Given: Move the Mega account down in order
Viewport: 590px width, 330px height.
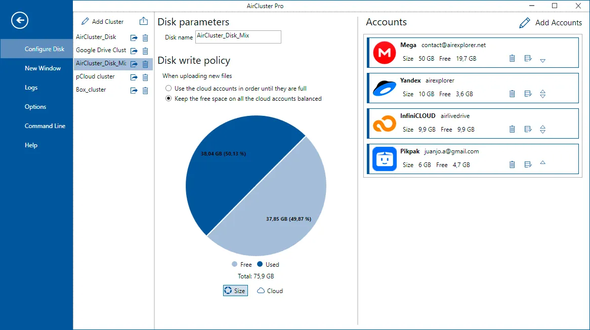Looking at the screenshot, I should [x=542, y=61].
